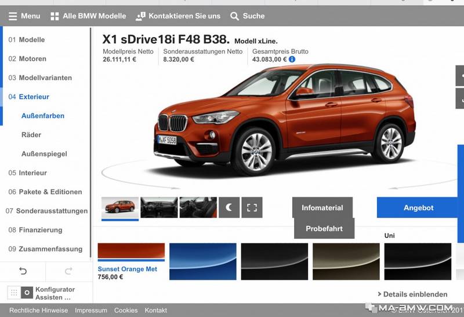
Task: Open Cookies footer link
Action: click(126, 310)
